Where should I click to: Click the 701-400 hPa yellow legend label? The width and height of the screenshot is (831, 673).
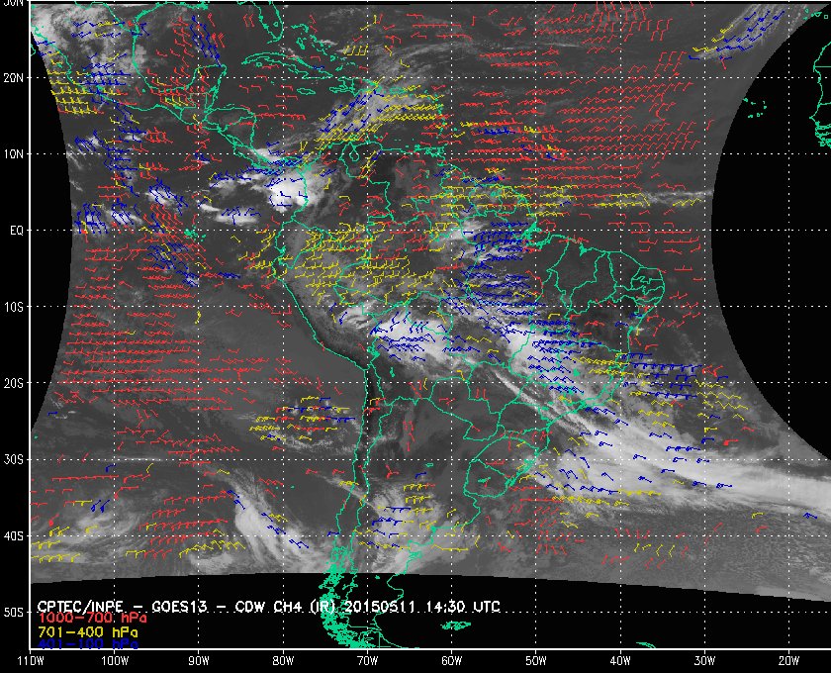[88, 632]
